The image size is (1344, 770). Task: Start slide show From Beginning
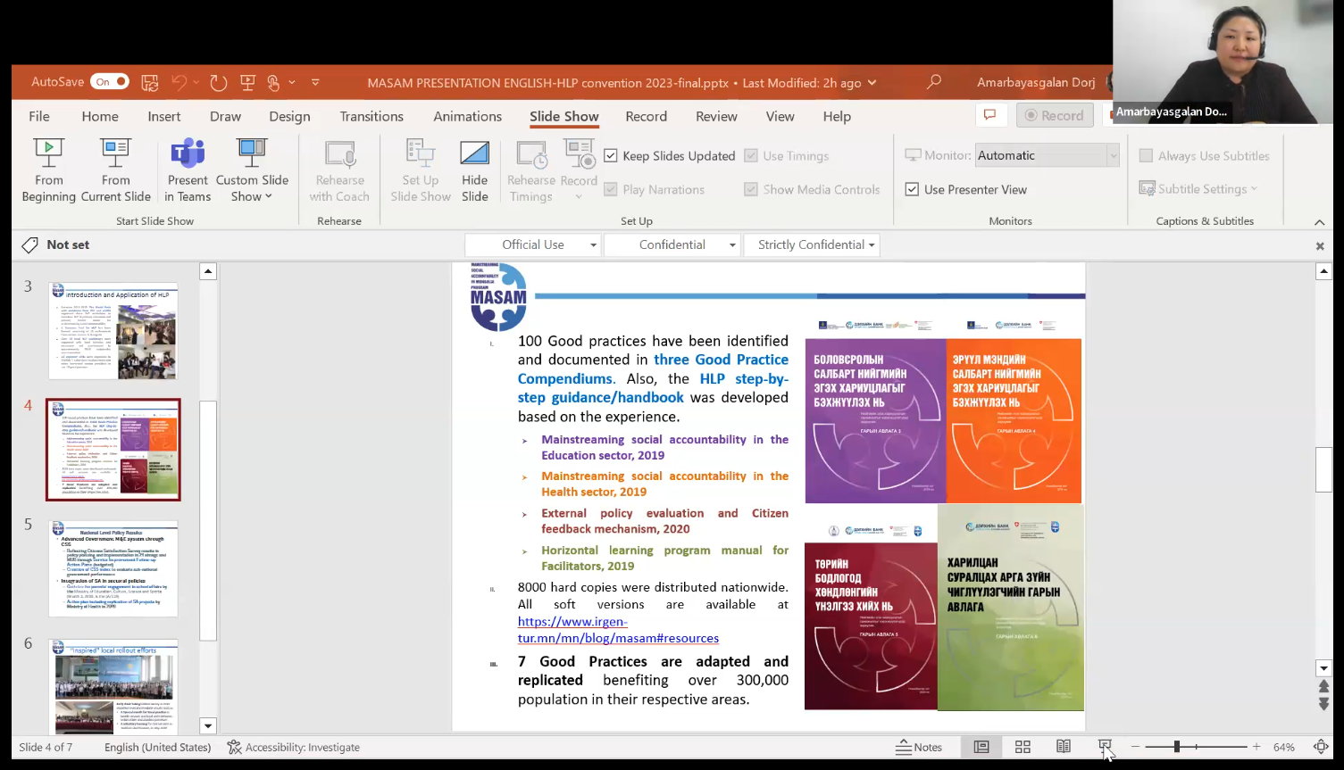point(48,170)
